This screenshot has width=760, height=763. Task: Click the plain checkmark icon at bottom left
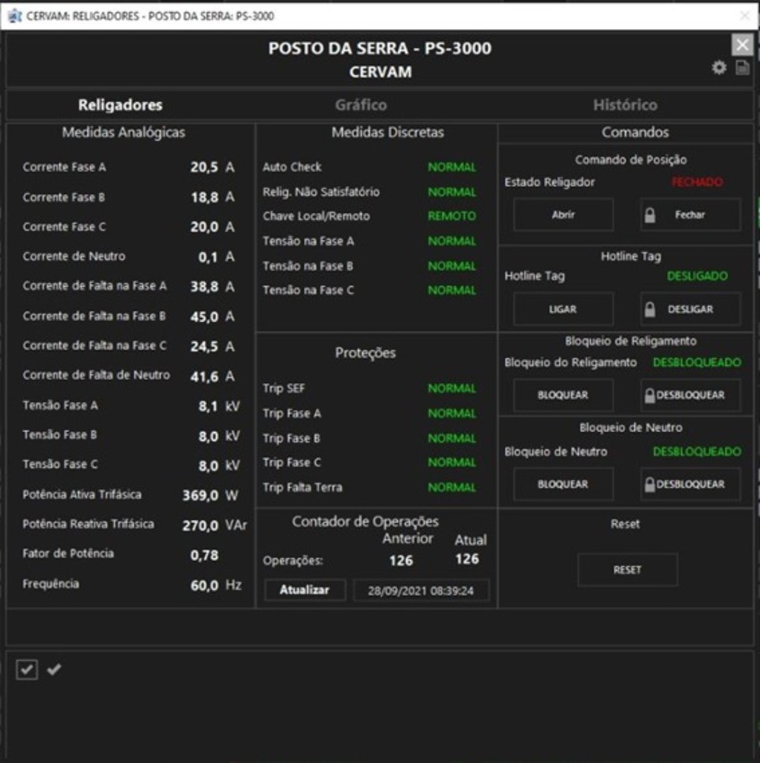pyautogui.click(x=54, y=670)
